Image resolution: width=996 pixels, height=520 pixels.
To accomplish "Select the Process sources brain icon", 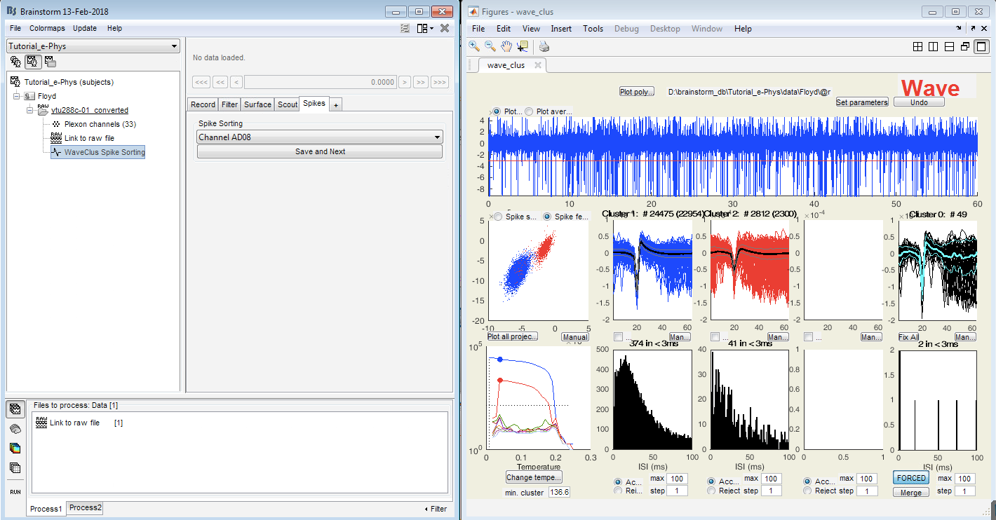I will [x=15, y=428].
